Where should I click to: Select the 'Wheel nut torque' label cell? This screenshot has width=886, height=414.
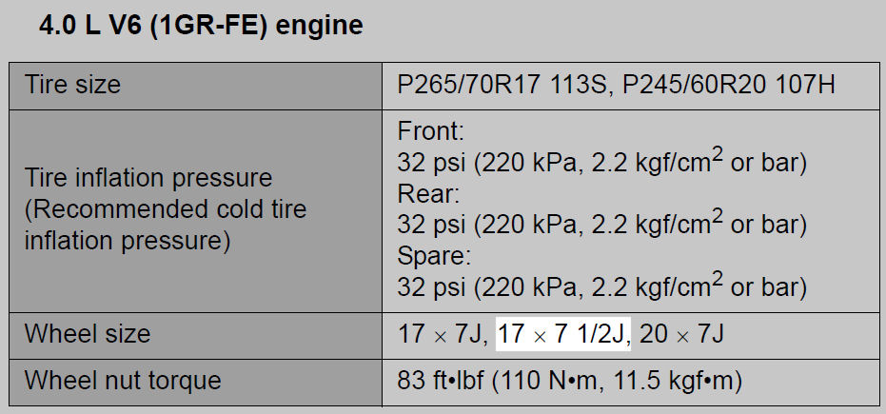point(195,383)
